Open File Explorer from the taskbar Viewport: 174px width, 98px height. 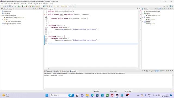tap(87, 95)
